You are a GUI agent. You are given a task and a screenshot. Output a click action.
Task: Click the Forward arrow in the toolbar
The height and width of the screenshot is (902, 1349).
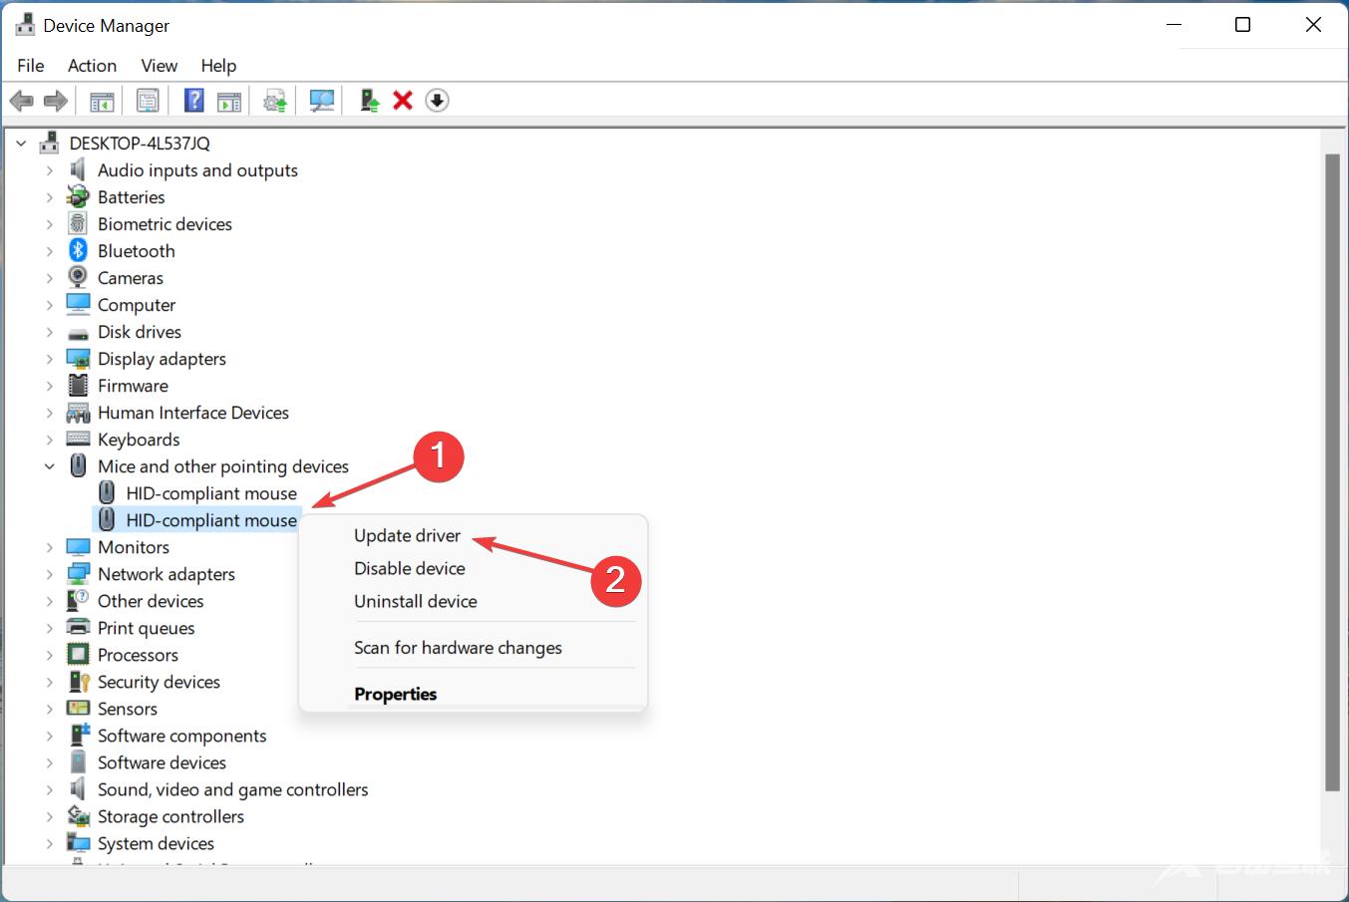click(56, 101)
